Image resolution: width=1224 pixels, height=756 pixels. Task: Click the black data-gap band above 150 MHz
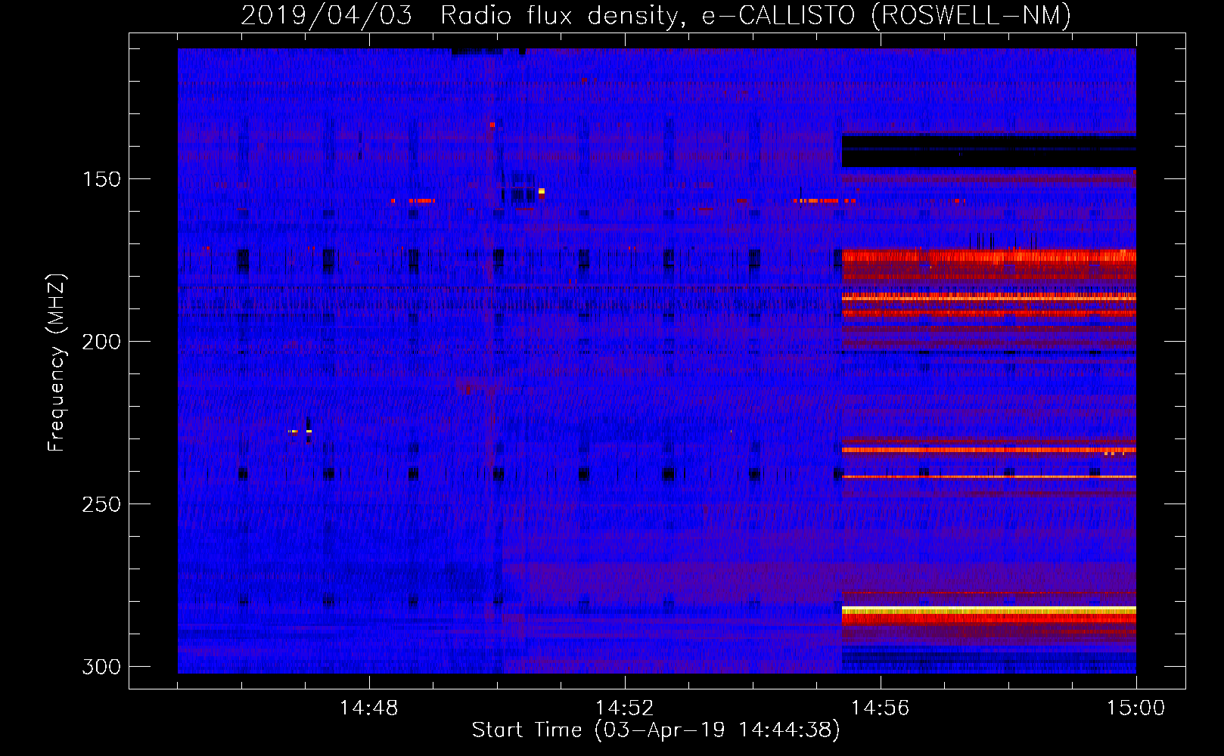(x=989, y=151)
